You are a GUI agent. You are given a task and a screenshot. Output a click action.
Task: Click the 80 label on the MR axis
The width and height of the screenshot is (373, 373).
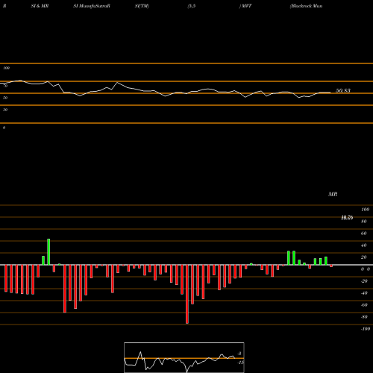pyautogui.click(x=364, y=222)
